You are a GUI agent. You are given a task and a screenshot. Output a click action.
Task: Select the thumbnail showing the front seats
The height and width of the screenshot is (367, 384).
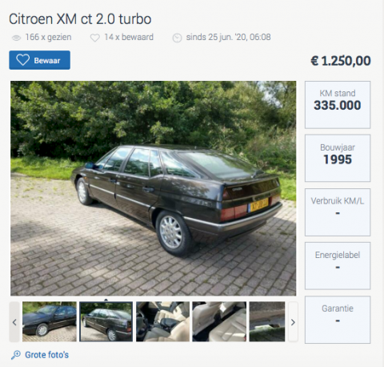click(x=162, y=321)
